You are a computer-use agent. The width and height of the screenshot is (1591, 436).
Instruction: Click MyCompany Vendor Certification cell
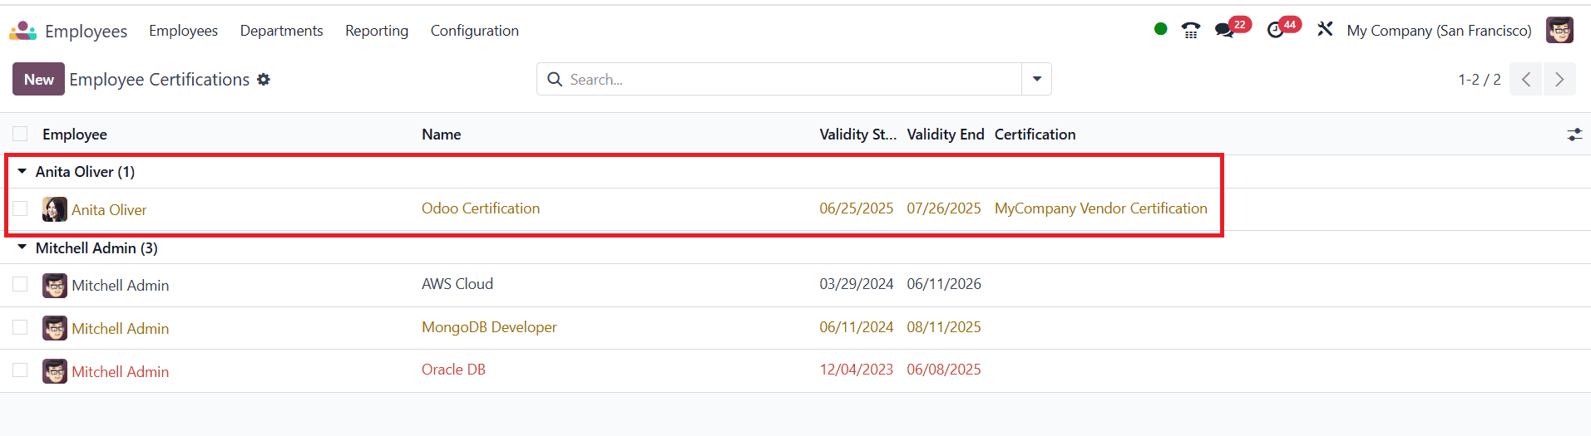(x=1100, y=208)
